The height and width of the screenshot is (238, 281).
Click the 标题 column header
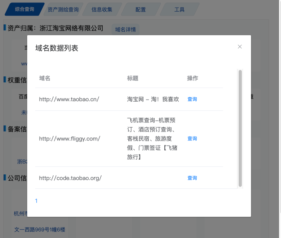click(133, 78)
